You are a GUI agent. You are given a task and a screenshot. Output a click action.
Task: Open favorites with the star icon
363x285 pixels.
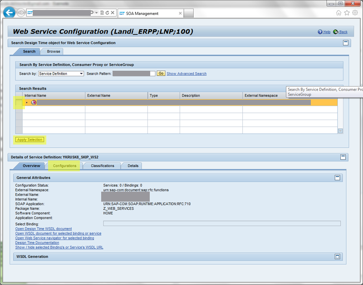point(347,13)
